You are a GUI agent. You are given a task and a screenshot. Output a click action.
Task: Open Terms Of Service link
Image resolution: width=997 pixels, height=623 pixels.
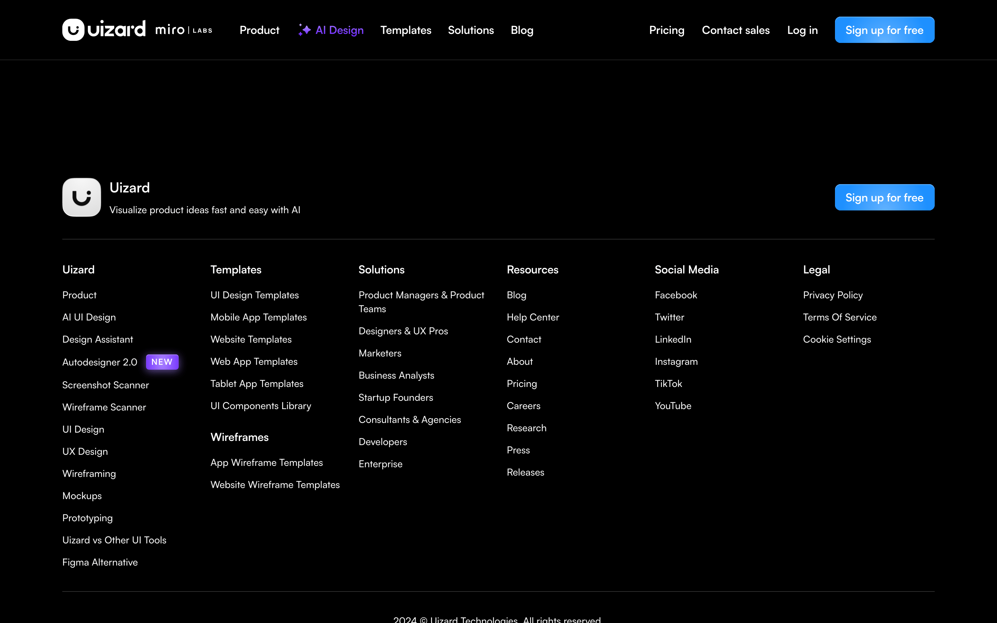click(x=839, y=317)
